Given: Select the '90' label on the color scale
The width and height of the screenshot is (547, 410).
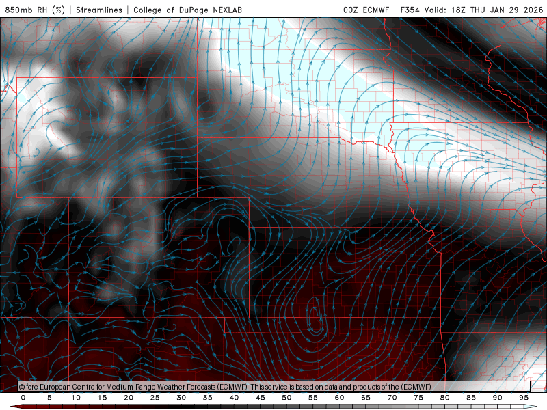Looking at the screenshot, I should (497, 398).
